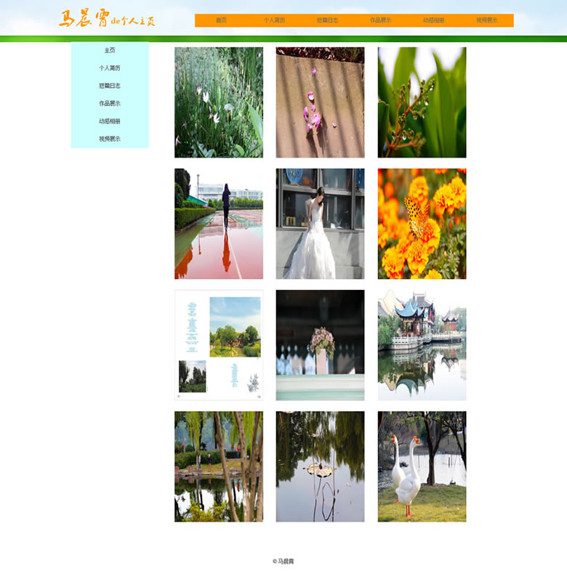Viewport: 567px width, 579px height.
Task: View the woman in white dress photo
Action: [320, 224]
